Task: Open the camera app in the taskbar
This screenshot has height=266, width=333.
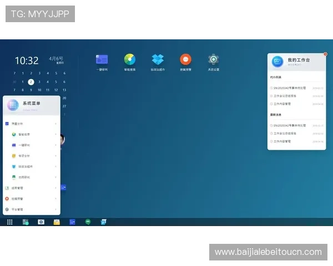Action: pyautogui.click(x=41, y=222)
